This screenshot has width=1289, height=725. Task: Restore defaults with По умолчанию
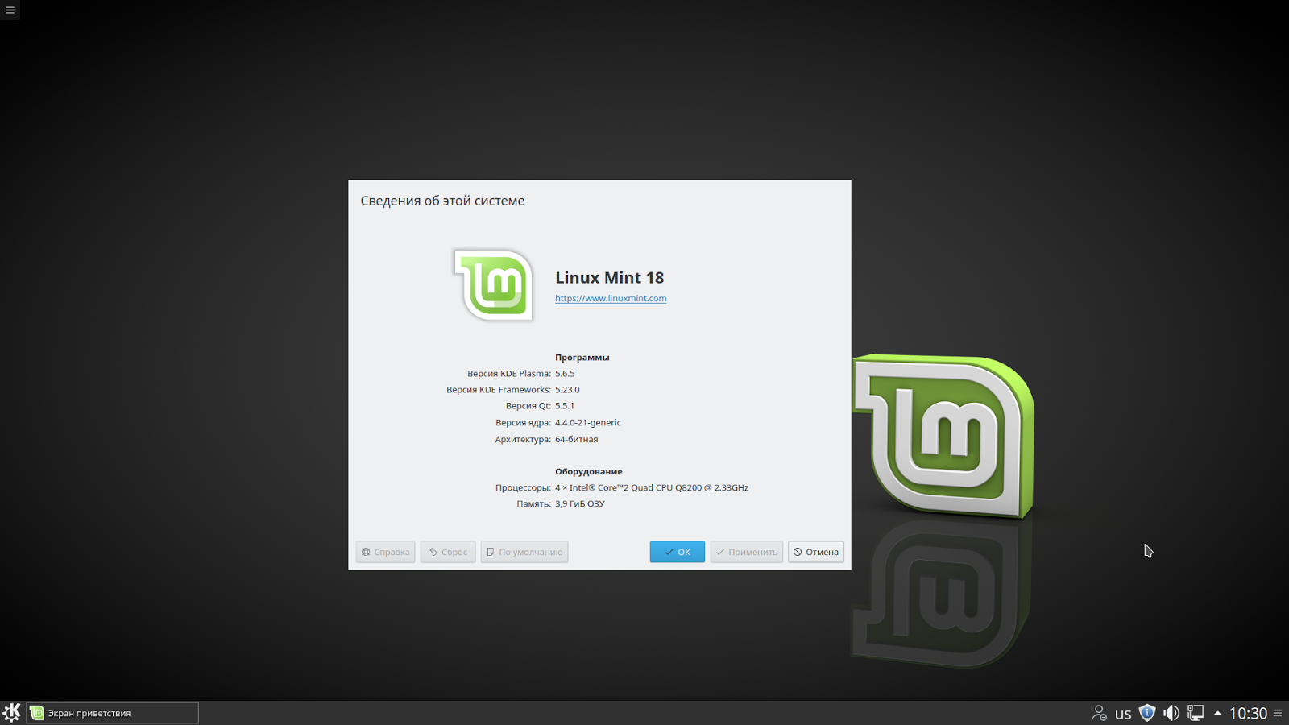tap(524, 552)
